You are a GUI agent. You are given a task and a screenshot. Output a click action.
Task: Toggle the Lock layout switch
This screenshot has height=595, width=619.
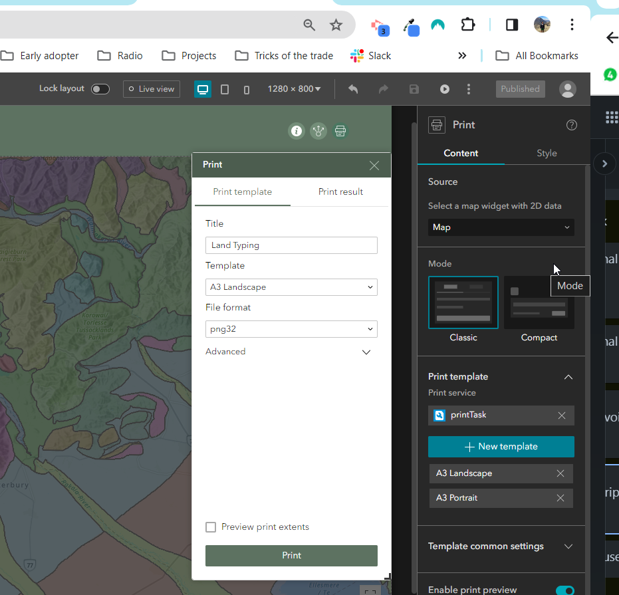point(100,88)
